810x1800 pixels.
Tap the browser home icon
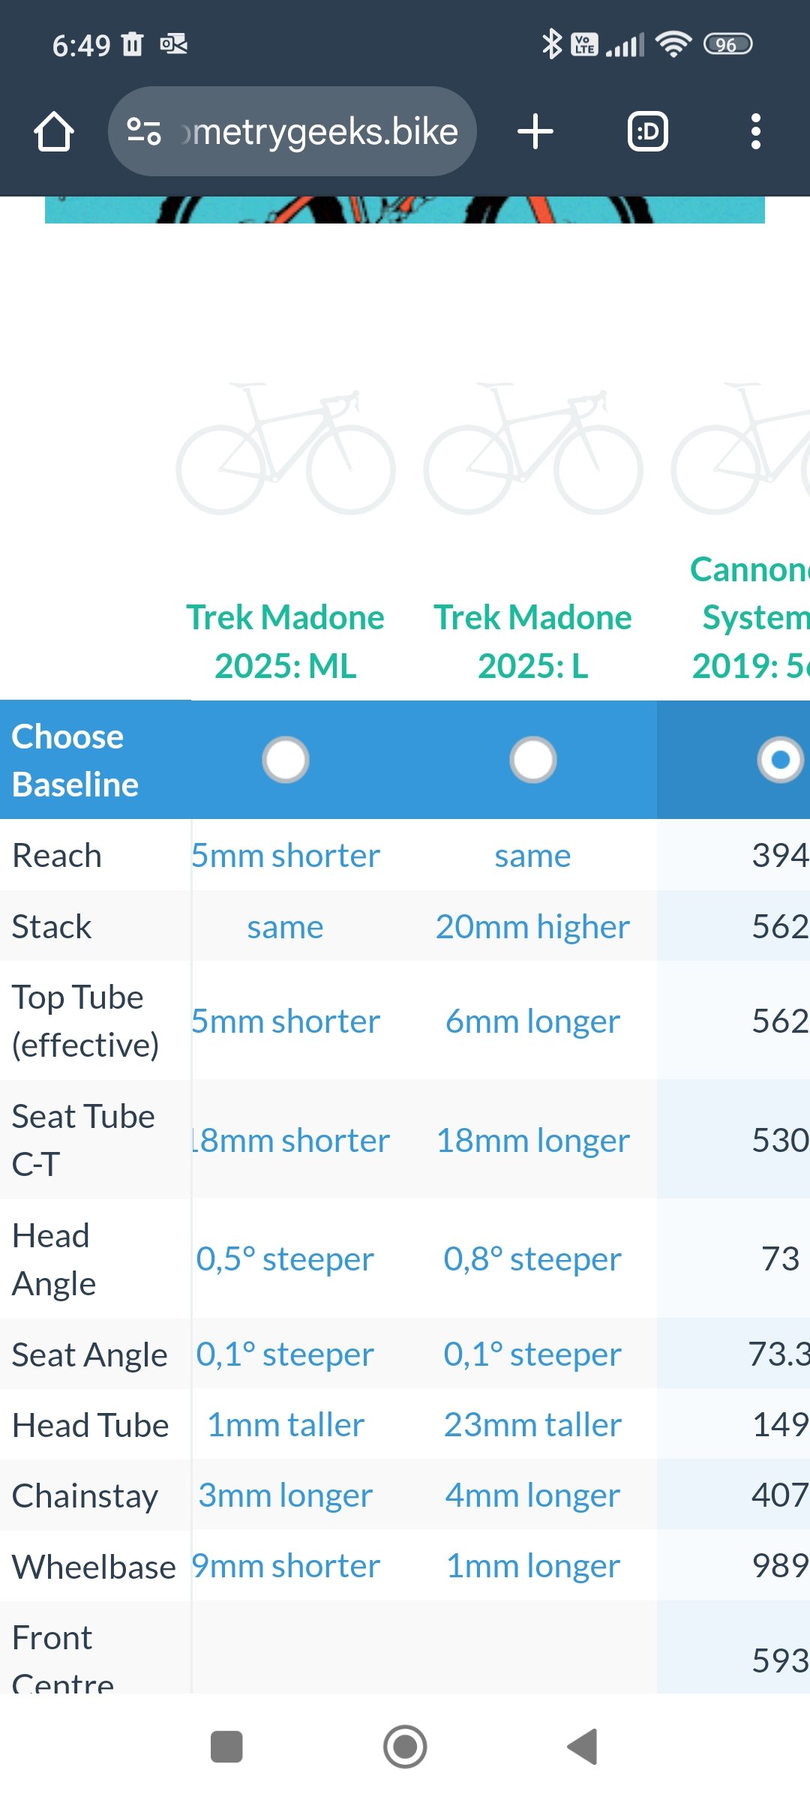click(54, 131)
